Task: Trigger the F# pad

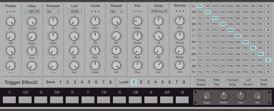Action: (x=104, y=100)
